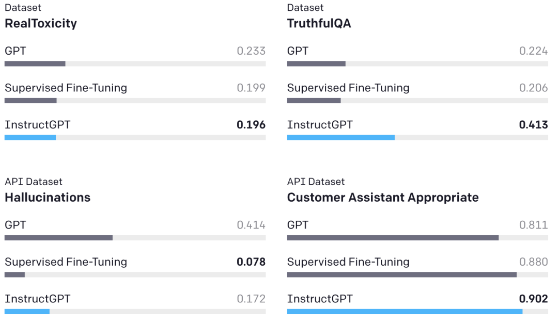558x324 pixels.
Task: Click the TruthfulQA dataset heading
Action: click(319, 23)
